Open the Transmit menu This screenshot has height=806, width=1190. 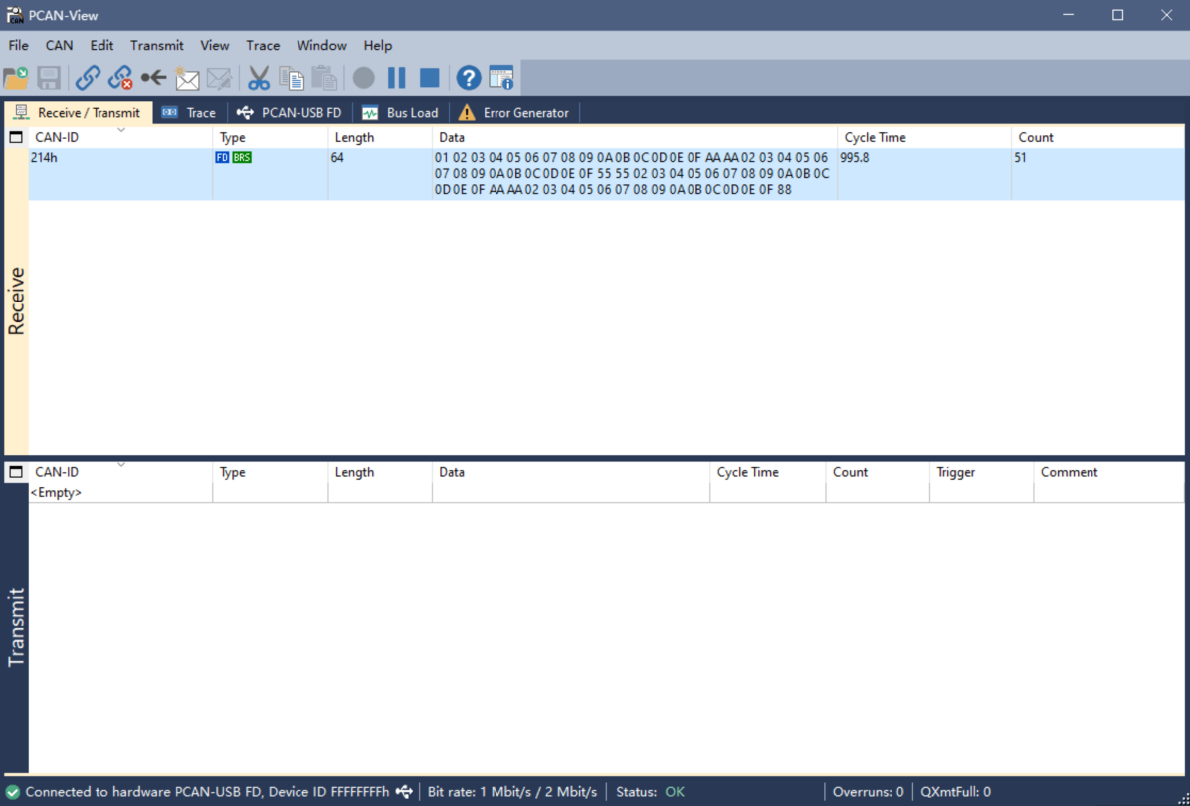pos(157,46)
